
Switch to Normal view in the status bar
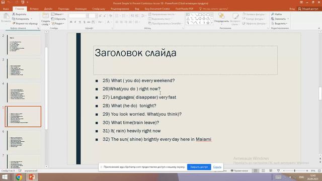pos(256,171)
